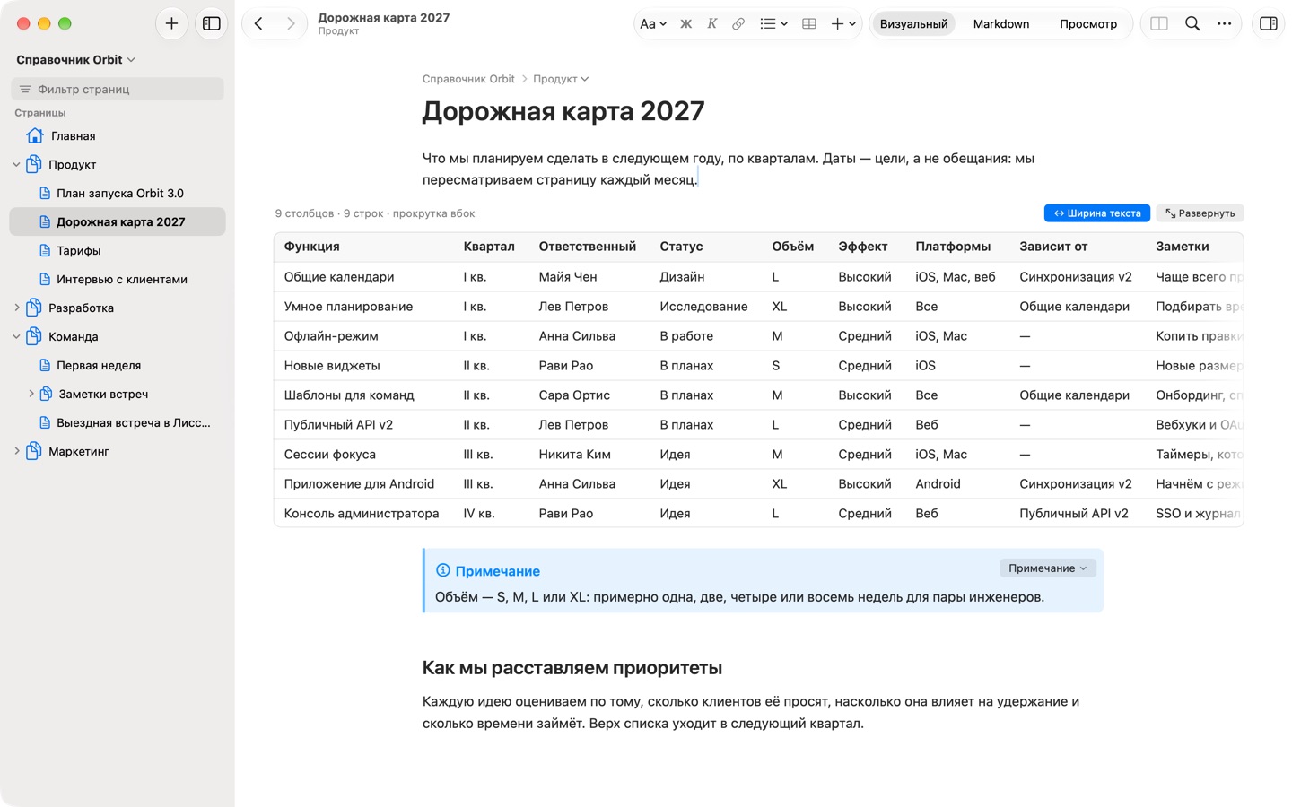Collapse the Продукт section in the sidebar
Image resolution: width=1292 pixels, height=807 pixels.
(x=16, y=165)
